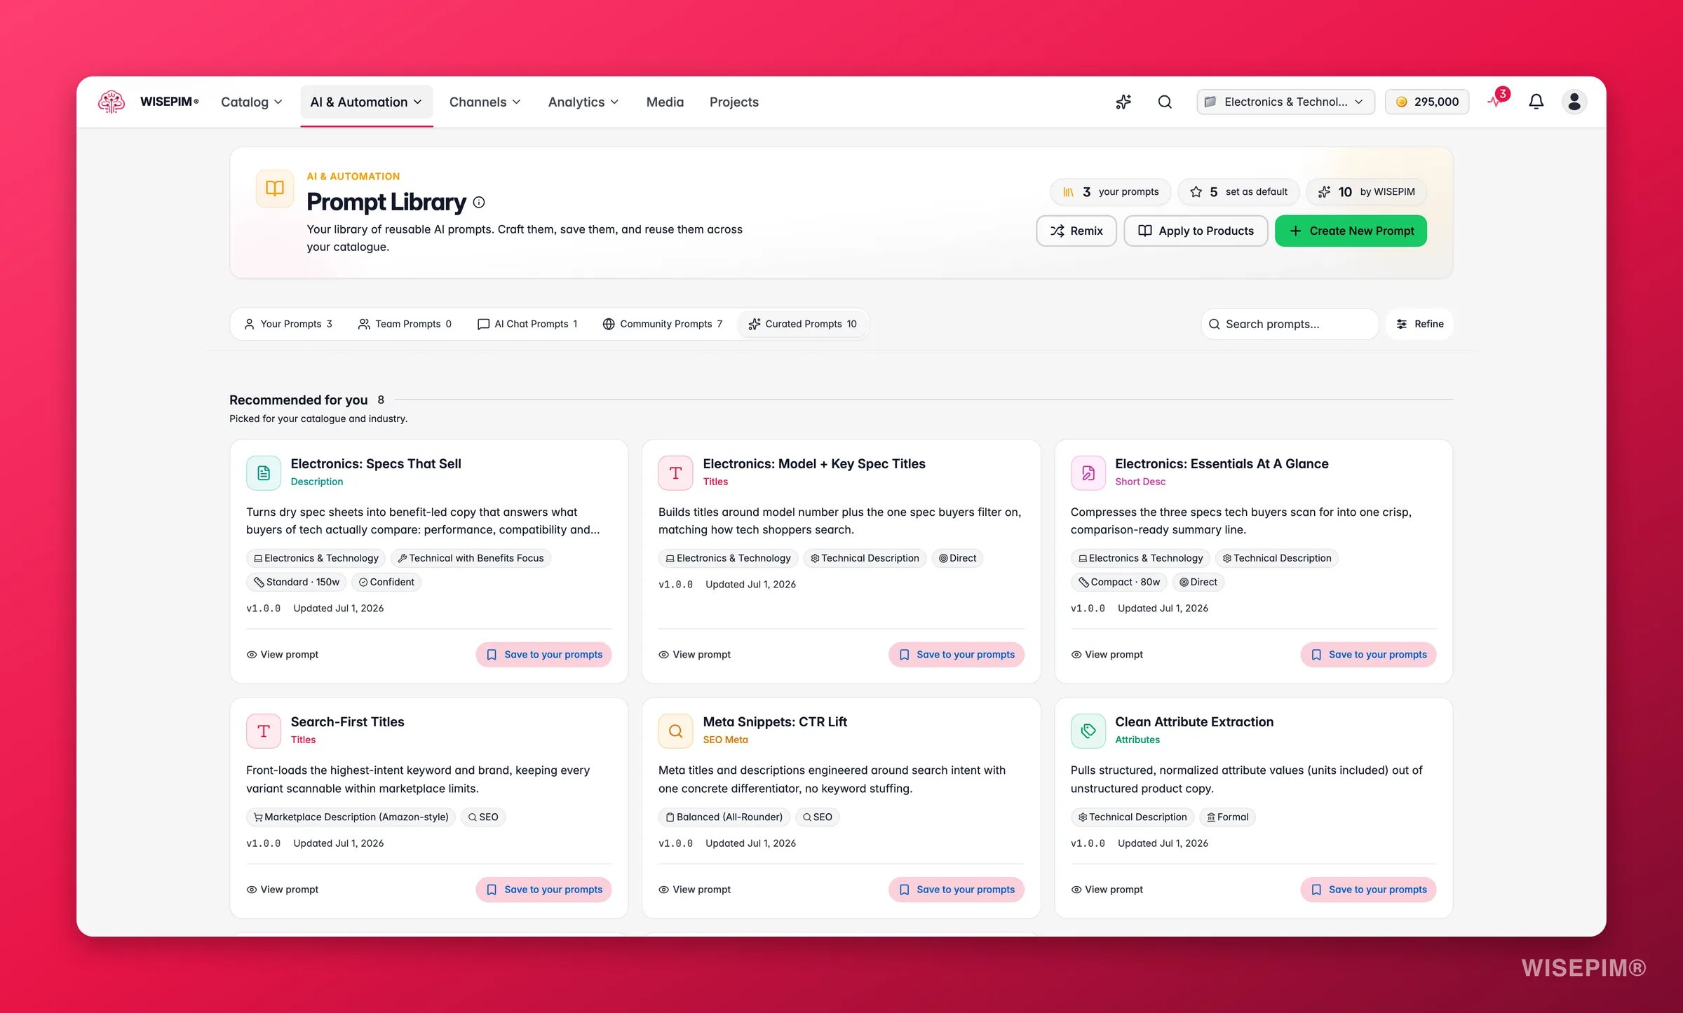Click the 5 set as default stat pill
This screenshot has height=1013, width=1683.
(x=1238, y=191)
